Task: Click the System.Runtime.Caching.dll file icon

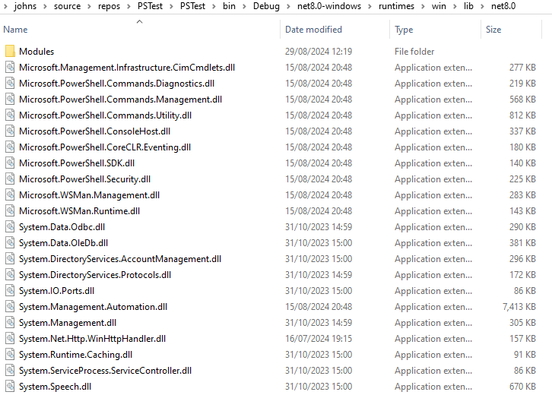Action: point(10,354)
